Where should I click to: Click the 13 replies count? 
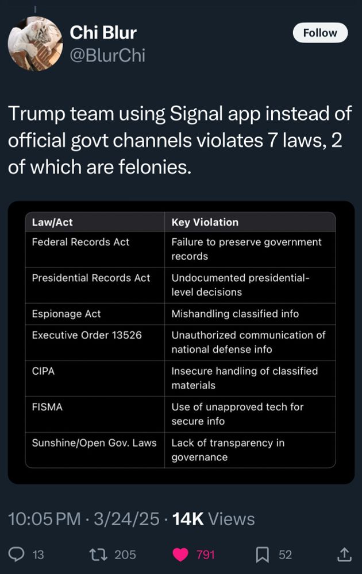tap(38, 554)
